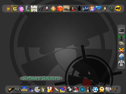Launch the orange dollar-sign diamond icon
Screen dimensions: 126x94
[53, 9]
